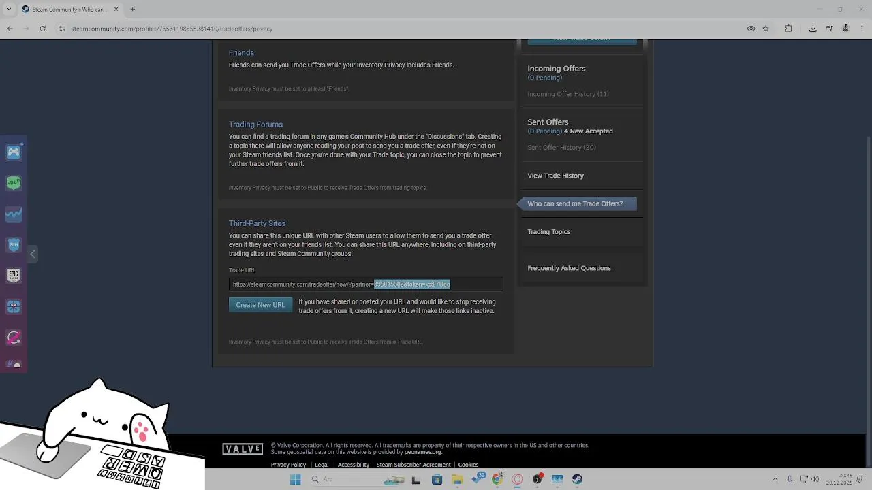The width and height of the screenshot is (872, 490).
Task: Open the browser extensions puzzle icon
Action: click(x=788, y=29)
